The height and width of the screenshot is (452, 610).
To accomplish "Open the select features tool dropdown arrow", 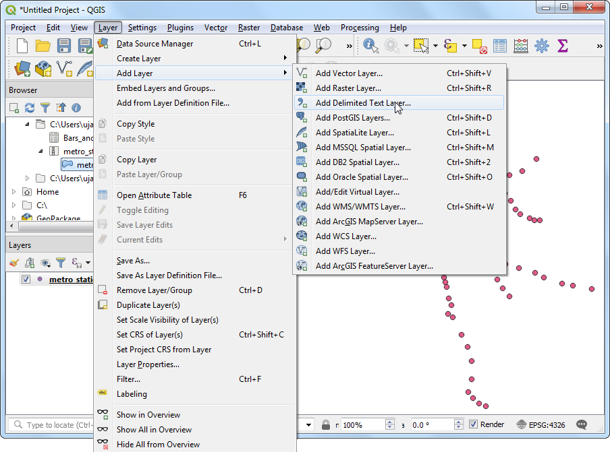I will pyautogui.click(x=435, y=46).
